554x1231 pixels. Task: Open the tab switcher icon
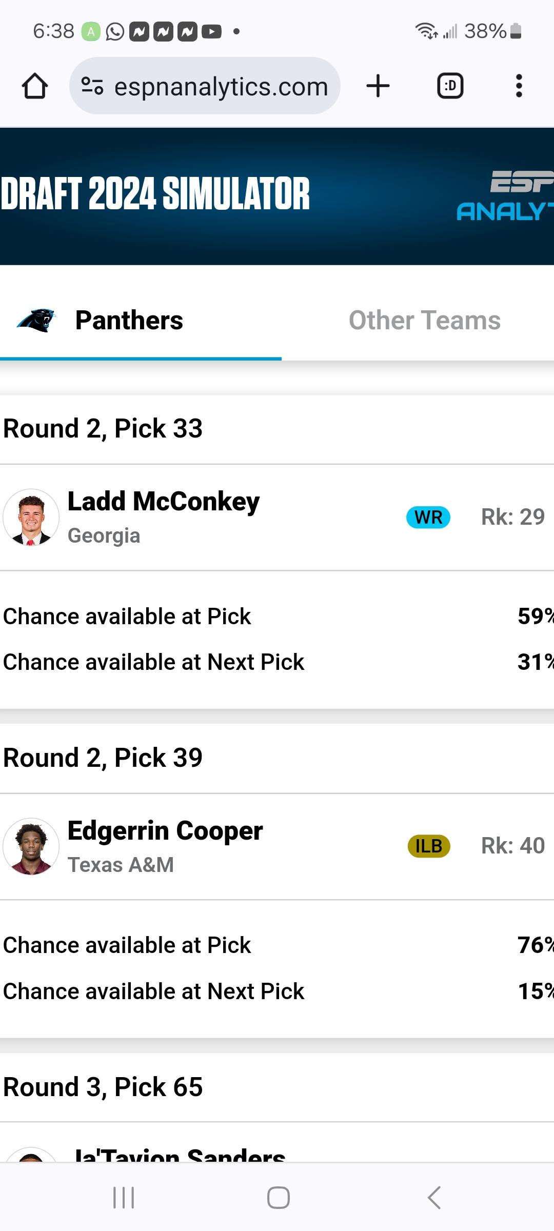[x=450, y=86]
